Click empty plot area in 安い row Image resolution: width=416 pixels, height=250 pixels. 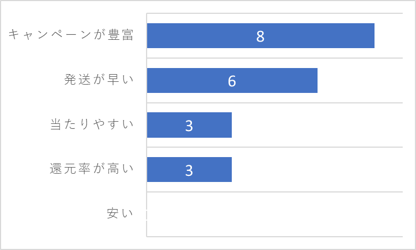[x=274, y=214]
